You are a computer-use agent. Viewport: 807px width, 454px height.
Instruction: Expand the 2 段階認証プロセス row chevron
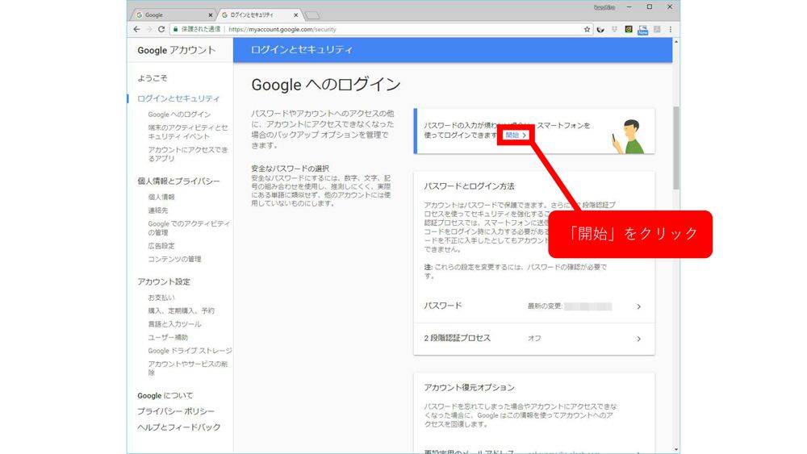click(x=638, y=339)
